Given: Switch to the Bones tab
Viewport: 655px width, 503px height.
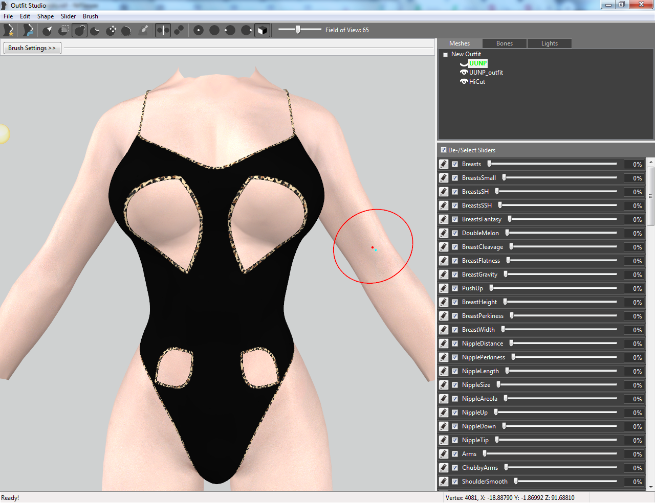Looking at the screenshot, I should point(505,43).
